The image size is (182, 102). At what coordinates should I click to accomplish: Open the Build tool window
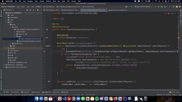click(56, 92)
